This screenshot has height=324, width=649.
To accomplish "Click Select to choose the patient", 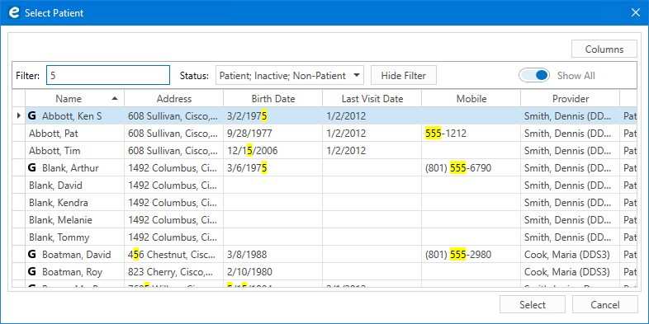I will pyautogui.click(x=533, y=304).
